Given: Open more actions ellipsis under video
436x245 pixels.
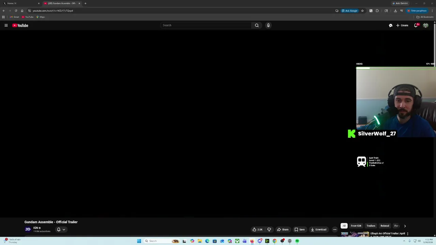Looking at the screenshot, I should point(334,229).
